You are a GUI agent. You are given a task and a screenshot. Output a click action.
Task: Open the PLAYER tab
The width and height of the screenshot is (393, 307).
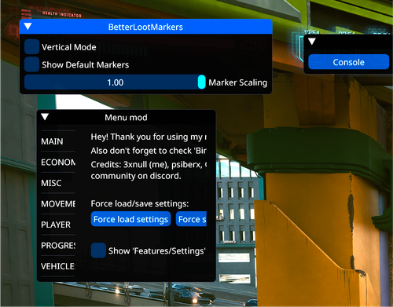coord(56,225)
